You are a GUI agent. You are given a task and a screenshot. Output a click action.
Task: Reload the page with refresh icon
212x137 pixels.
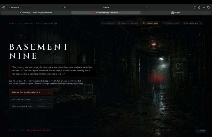click(x=147, y=7)
